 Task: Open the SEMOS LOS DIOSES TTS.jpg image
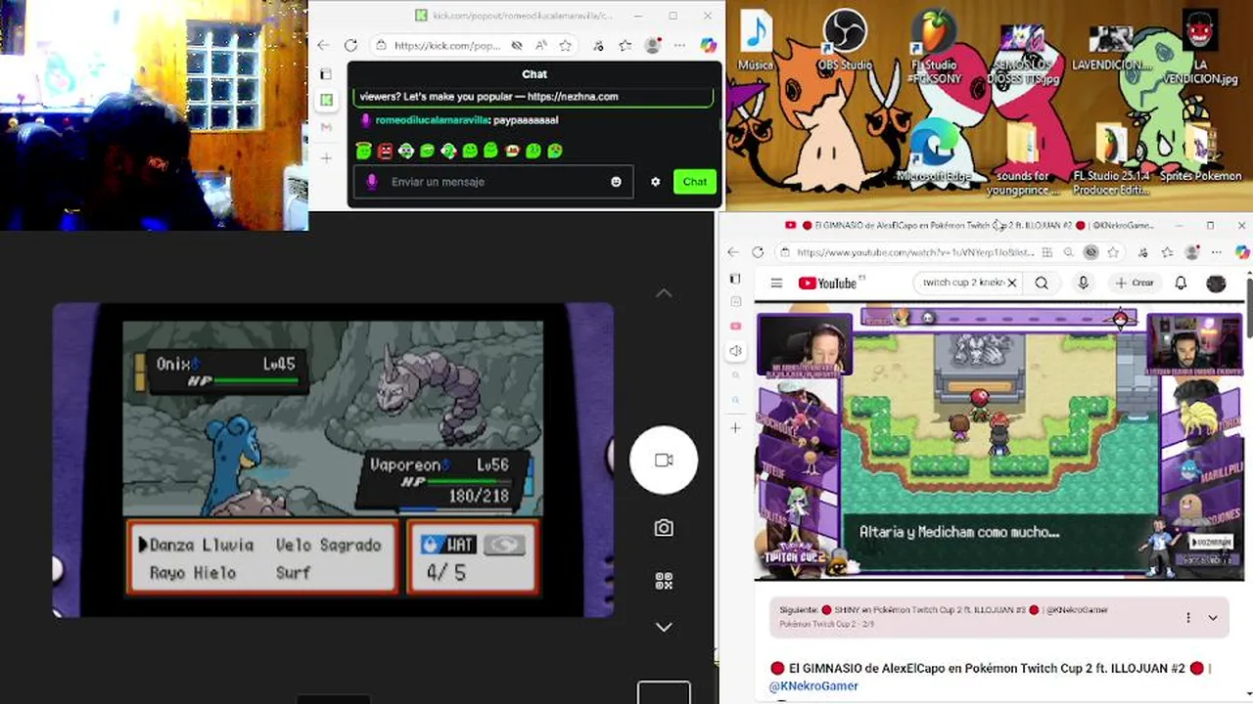pyautogui.click(x=1022, y=54)
